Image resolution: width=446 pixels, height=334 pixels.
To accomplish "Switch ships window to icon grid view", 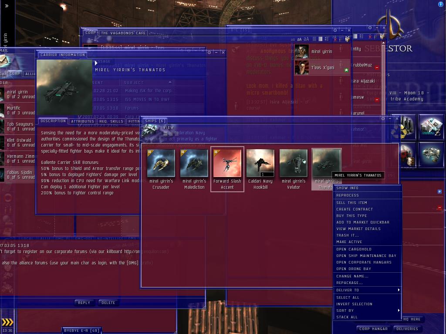I will (166, 134).
